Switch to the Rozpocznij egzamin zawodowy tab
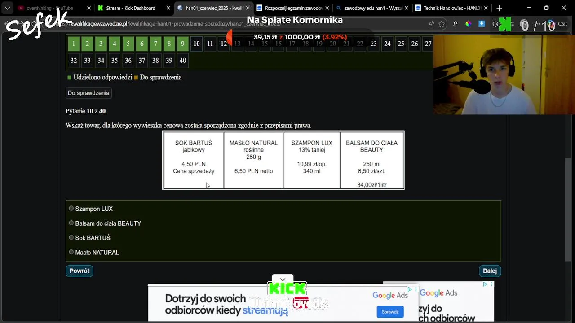Screen dimensions: 575x323 (x=292, y=8)
